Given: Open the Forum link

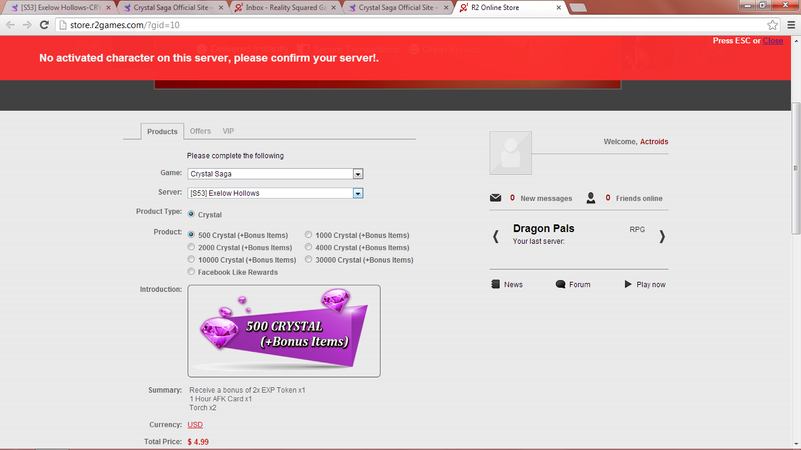Looking at the screenshot, I should (x=579, y=284).
